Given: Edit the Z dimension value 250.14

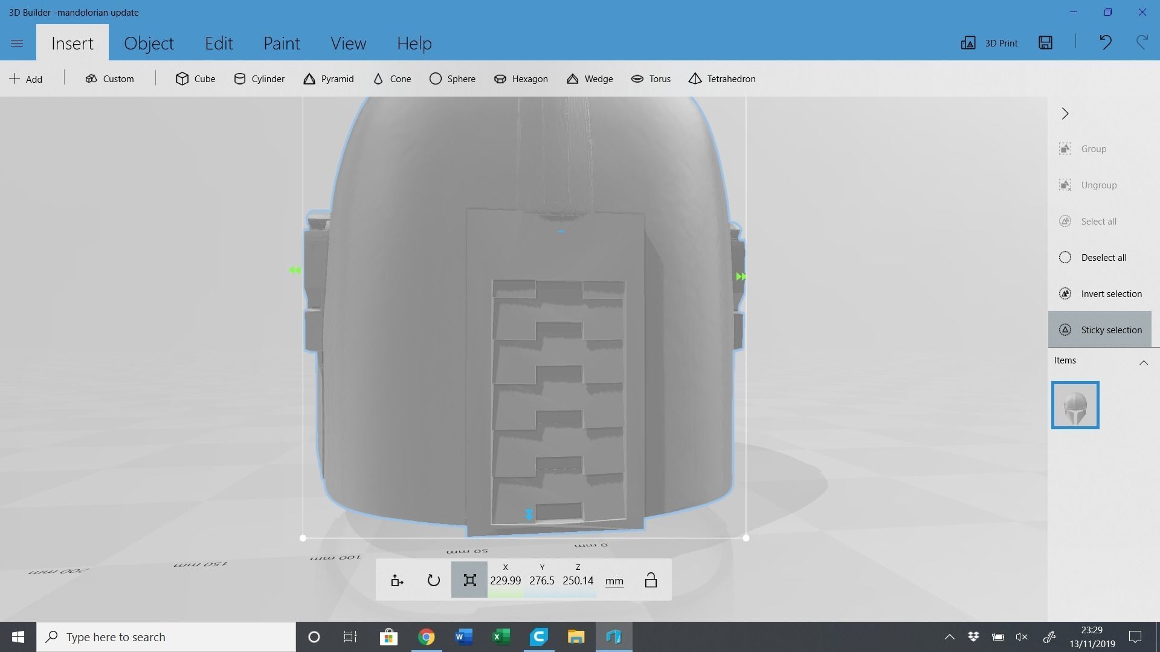Looking at the screenshot, I should click(x=578, y=581).
